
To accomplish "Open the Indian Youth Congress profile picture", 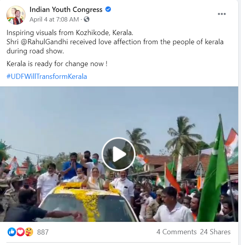I will click(x=16, y=15).
